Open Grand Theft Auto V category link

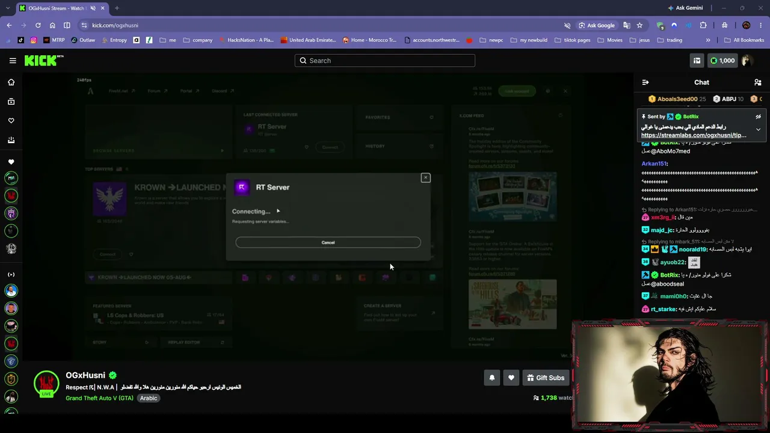(99, 398)
